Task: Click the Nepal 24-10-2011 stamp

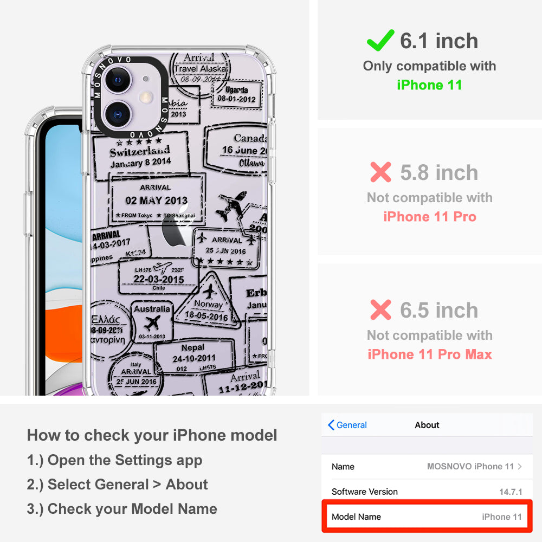Action: [194, 357]
